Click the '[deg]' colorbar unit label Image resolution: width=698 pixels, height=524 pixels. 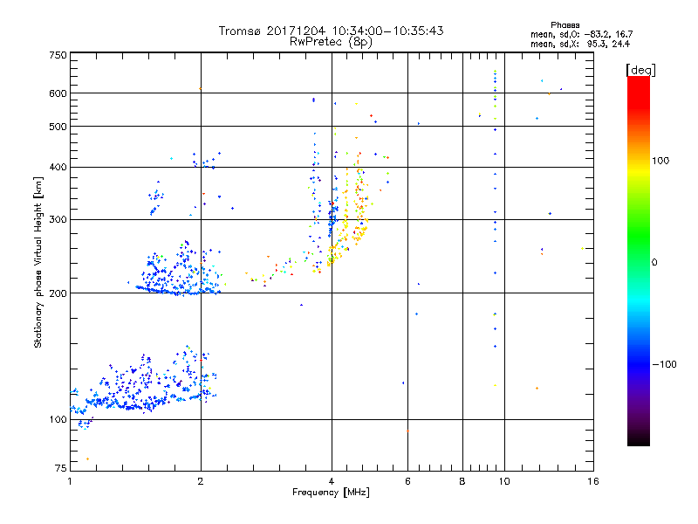(640, 70)
